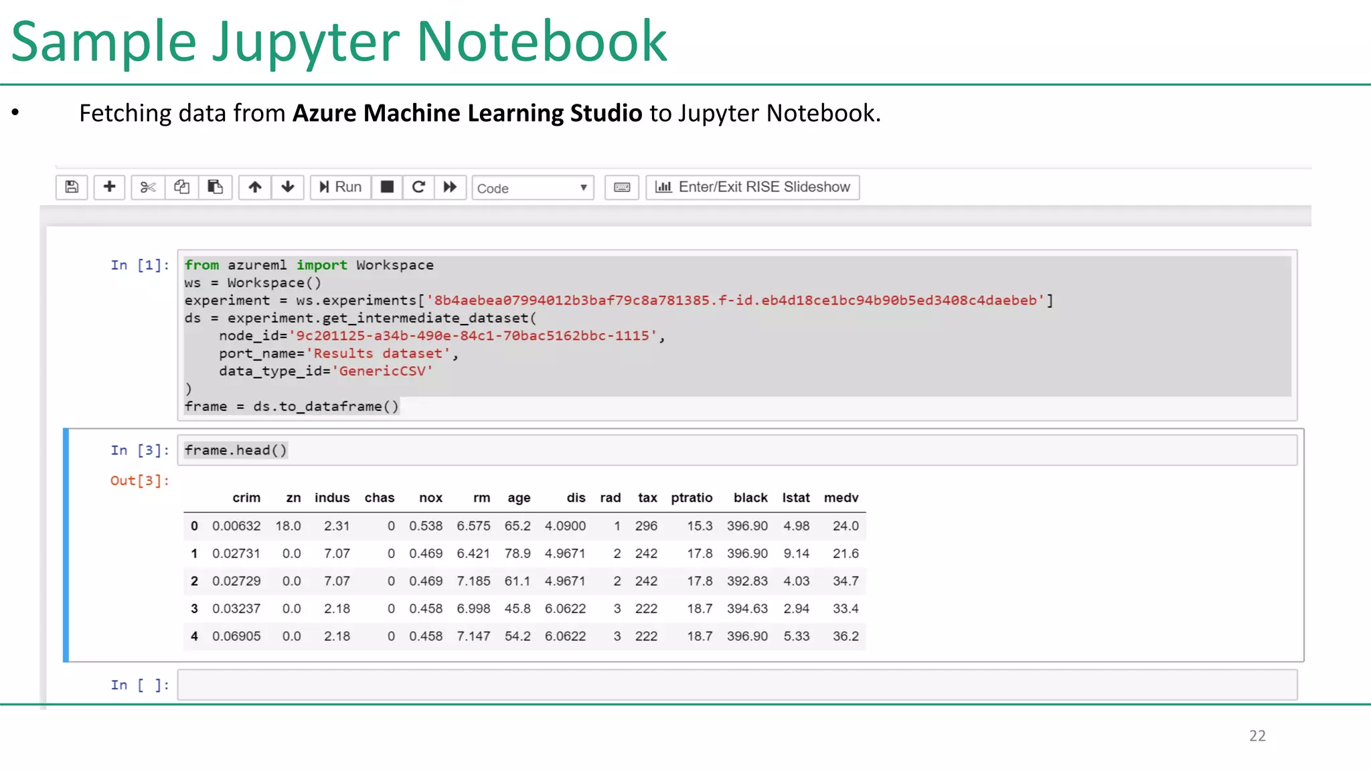Select the frame.head() code cell
1371x771 pixels.
tap(736, 450)
